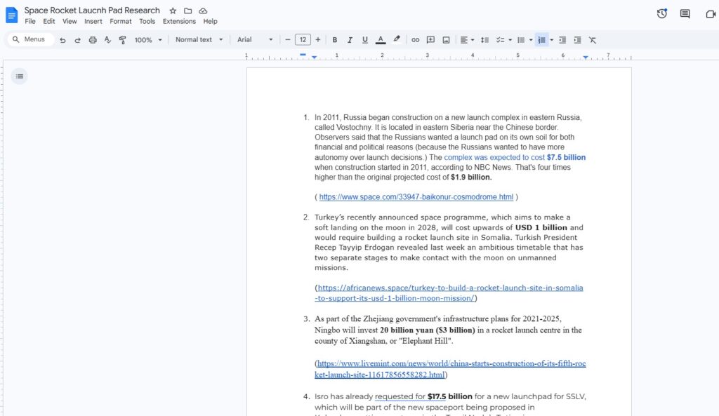
Task: Pick the highlight color marker tool
Action: click(x=397, y=39)
